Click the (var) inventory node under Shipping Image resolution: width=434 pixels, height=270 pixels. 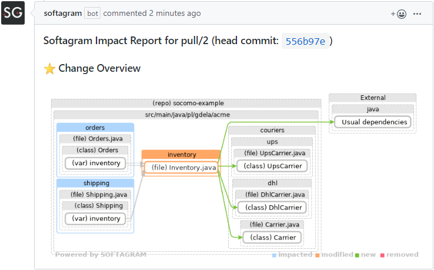pos(95,218)
